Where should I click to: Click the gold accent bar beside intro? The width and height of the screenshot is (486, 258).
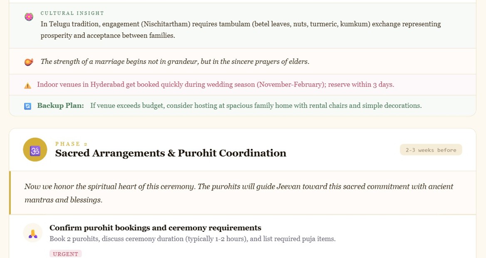pyautogui.click(x=10, y=193)
